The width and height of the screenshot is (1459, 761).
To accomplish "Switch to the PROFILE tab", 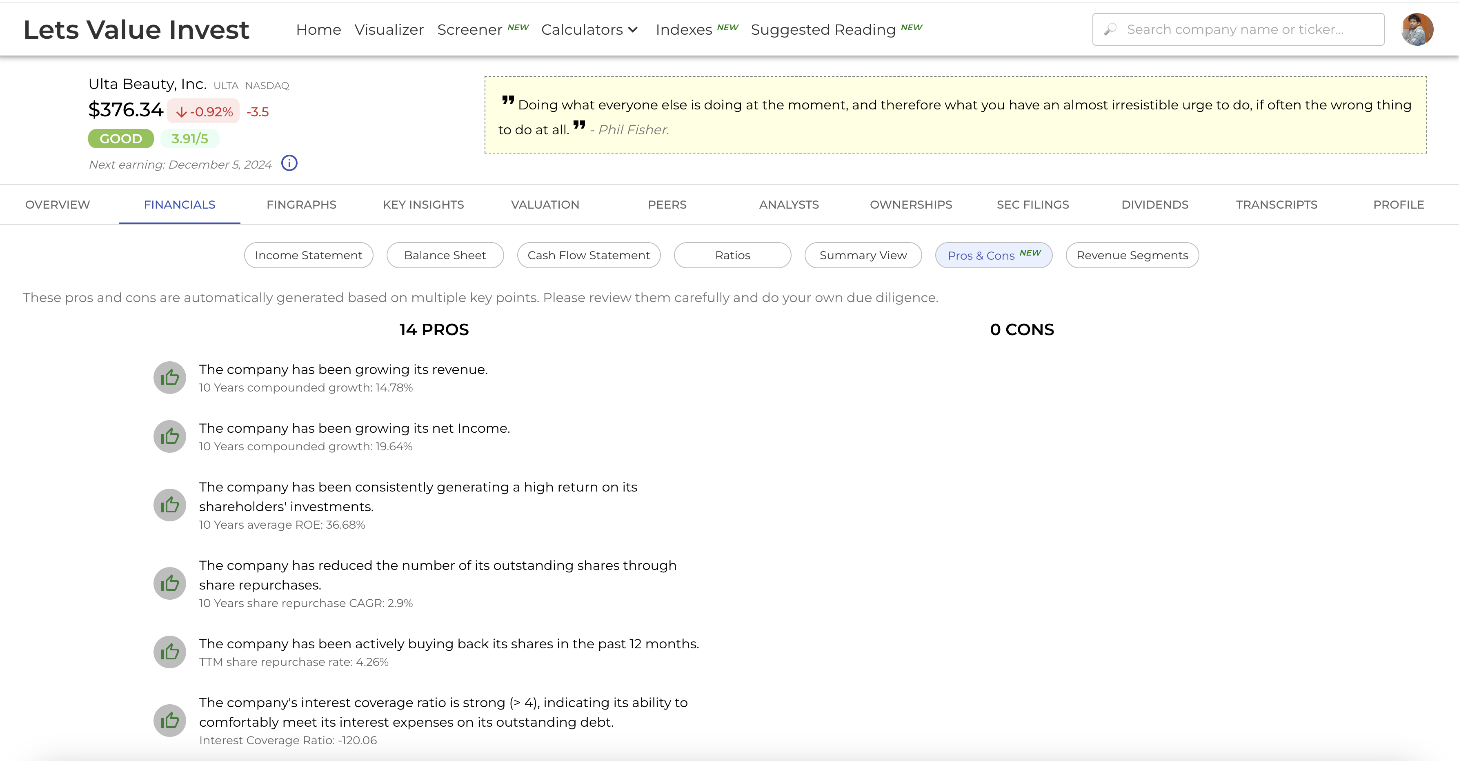I will (x=1399, y=205).
